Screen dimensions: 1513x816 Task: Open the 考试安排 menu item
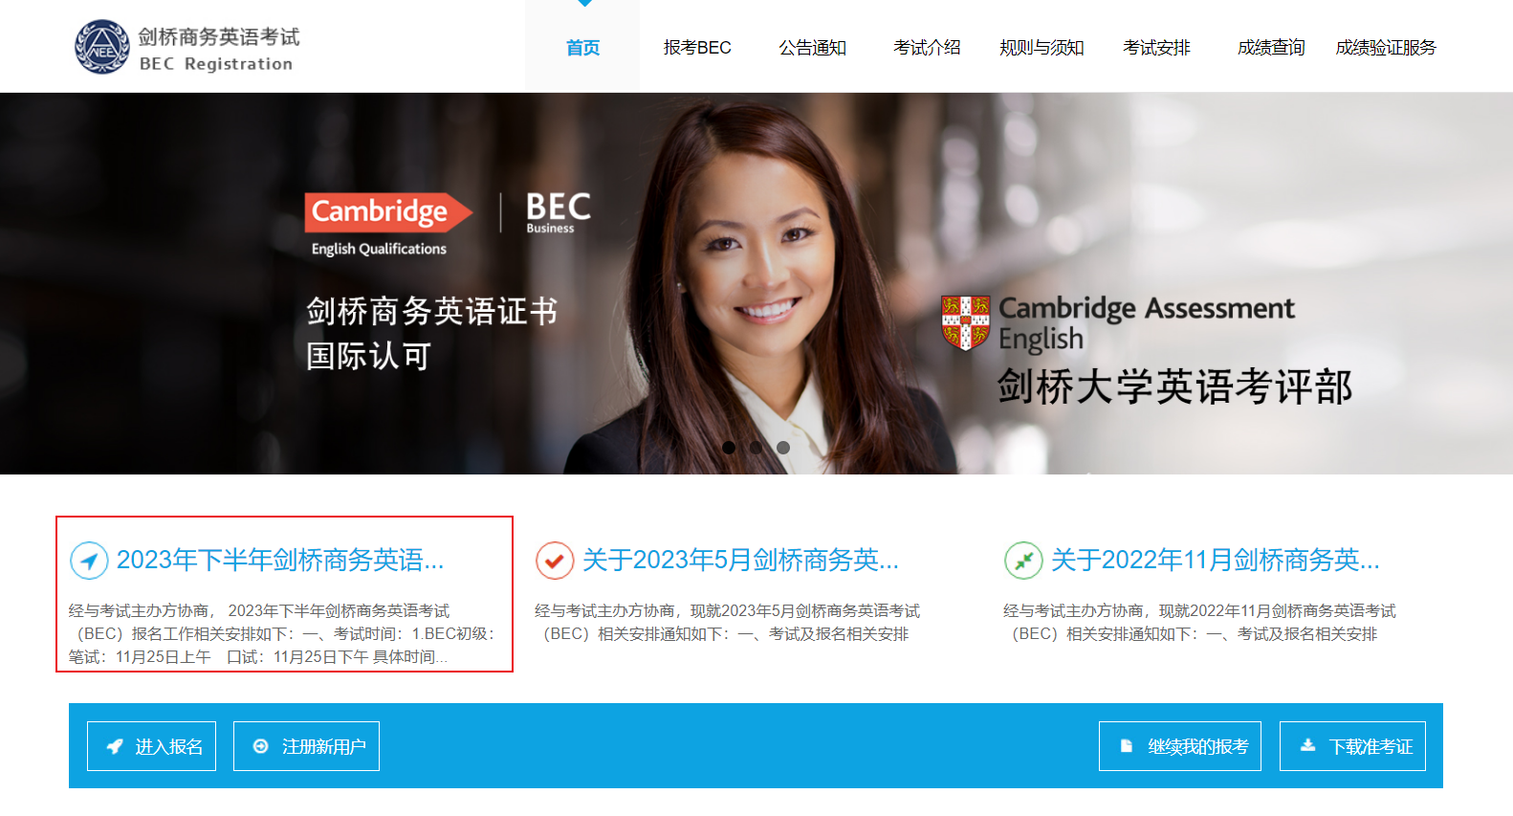pos(1156,48)
